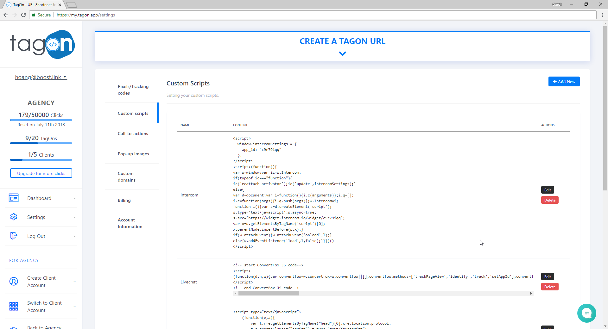Image resolution: width=608 pixels, height=329 pixels.
Task: Click the Log Out door icon
Action: click(x=14, y=236)
